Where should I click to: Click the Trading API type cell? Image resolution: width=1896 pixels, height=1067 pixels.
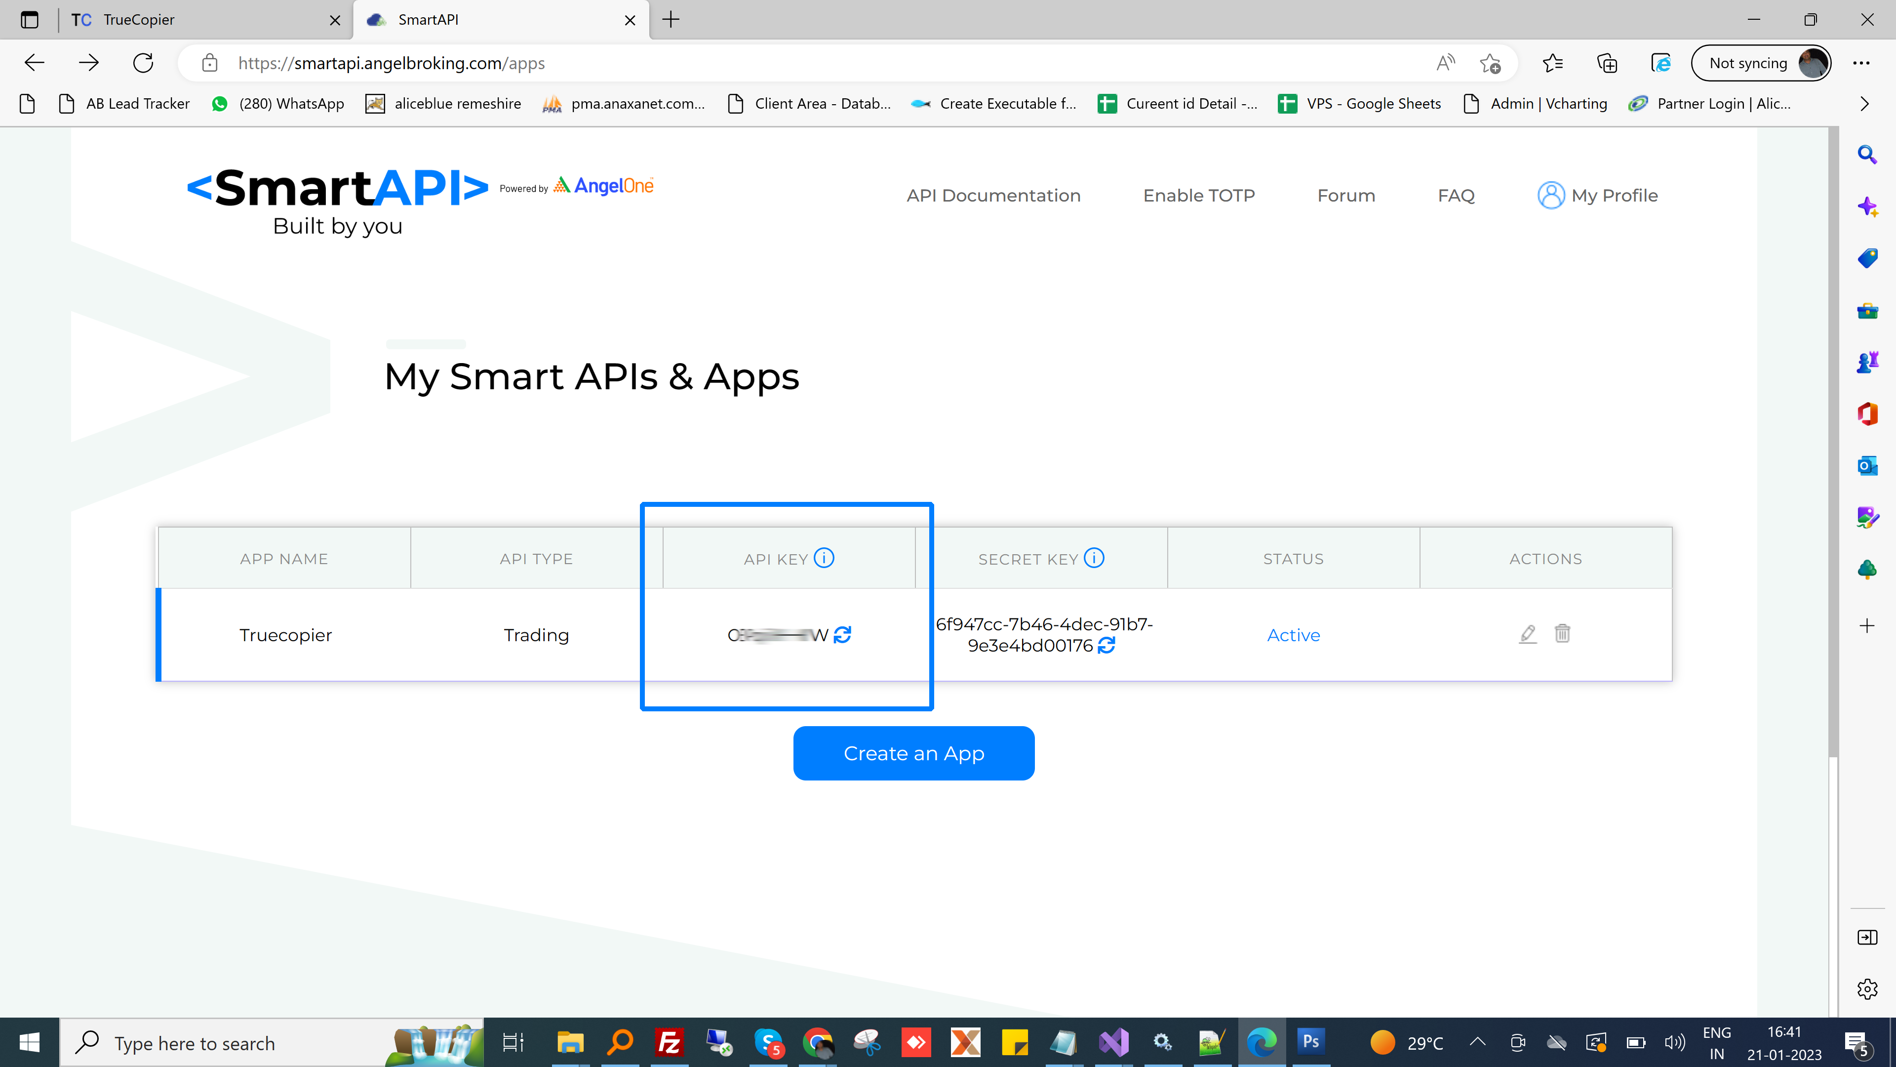[537, 635]
